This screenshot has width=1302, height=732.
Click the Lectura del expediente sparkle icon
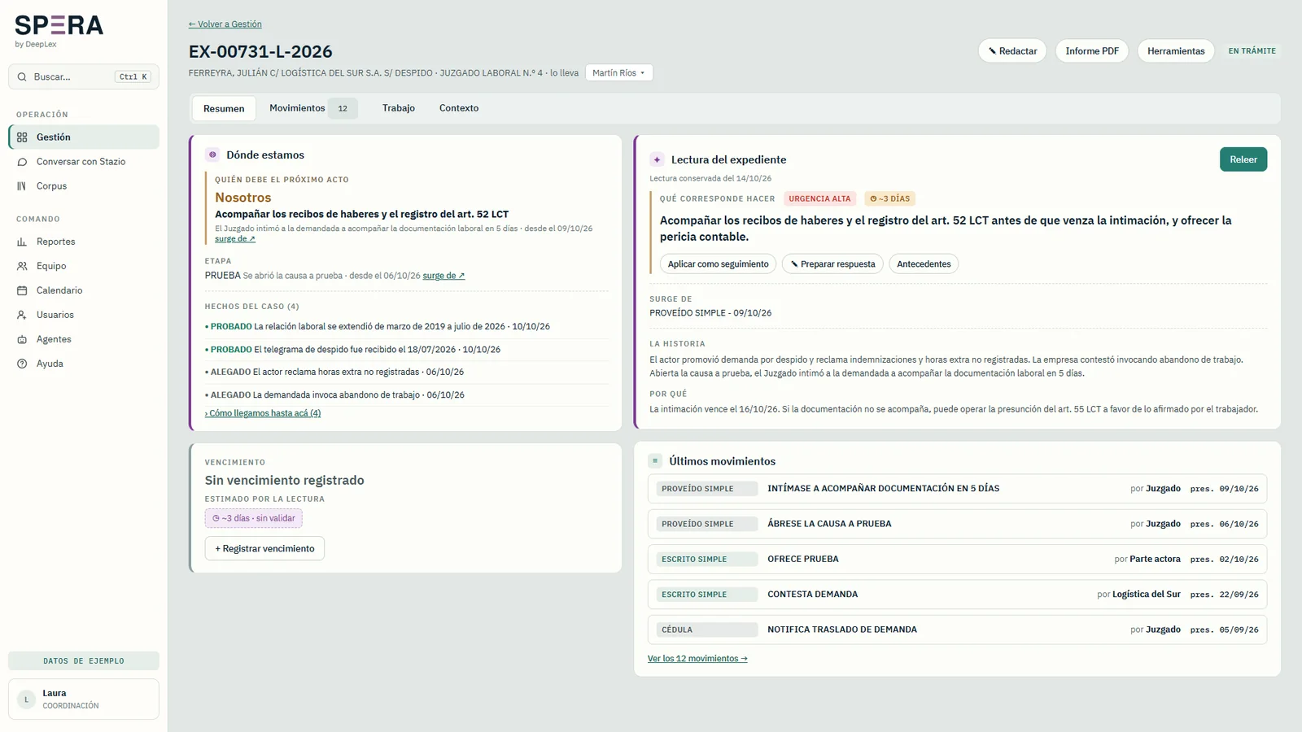pyautogui.click(x=657, y=159)
